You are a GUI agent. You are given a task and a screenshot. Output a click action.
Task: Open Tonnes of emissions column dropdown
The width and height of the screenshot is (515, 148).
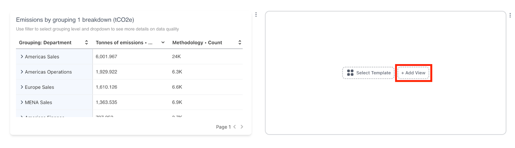coord(163,43)
